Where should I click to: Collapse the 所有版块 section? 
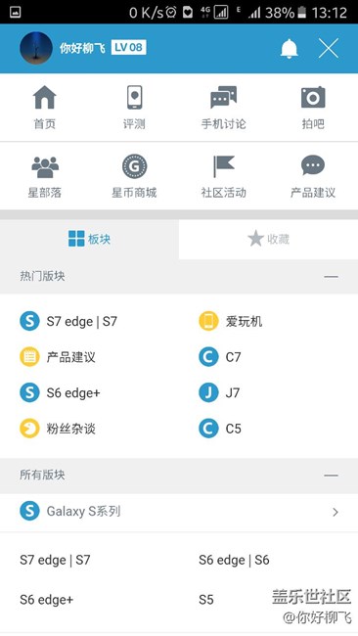click(x=332, y=475)
